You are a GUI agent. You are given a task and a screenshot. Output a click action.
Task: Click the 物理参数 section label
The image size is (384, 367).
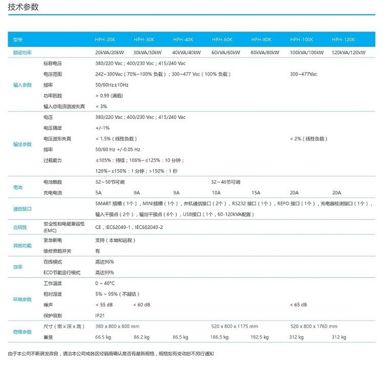pyautogui.click(x=23, y=332)
